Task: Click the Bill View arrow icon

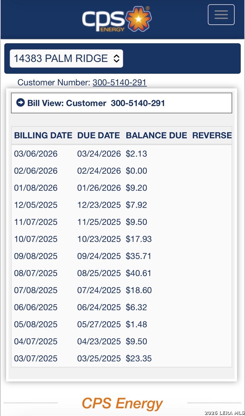Action: click(x=20, y=103)
